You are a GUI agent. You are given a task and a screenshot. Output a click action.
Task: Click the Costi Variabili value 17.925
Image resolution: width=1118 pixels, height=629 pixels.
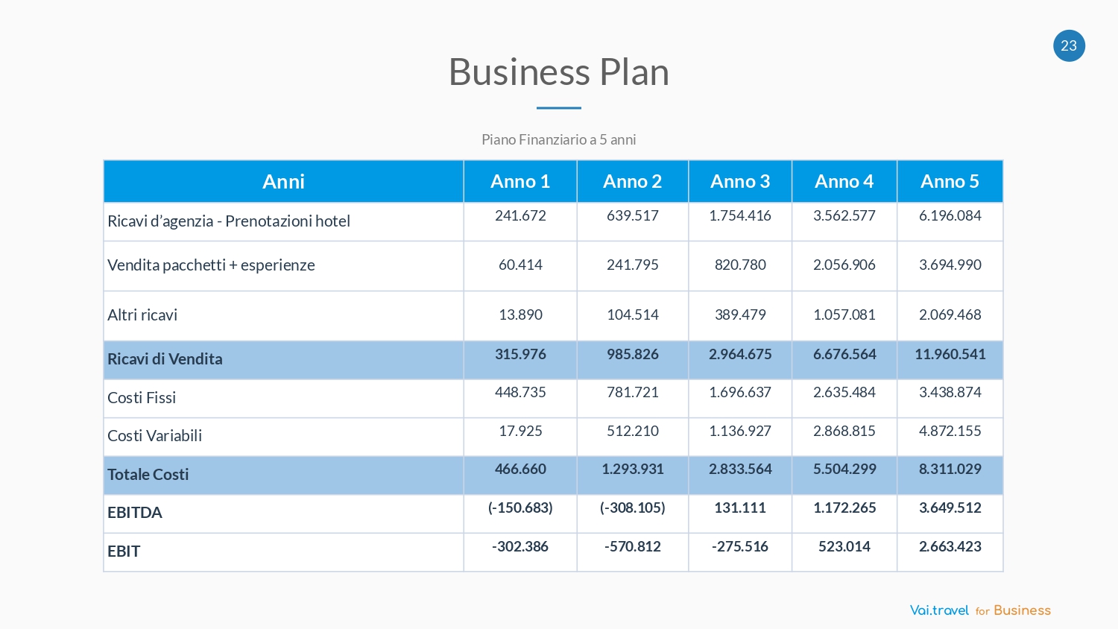[x=520, y=432]
